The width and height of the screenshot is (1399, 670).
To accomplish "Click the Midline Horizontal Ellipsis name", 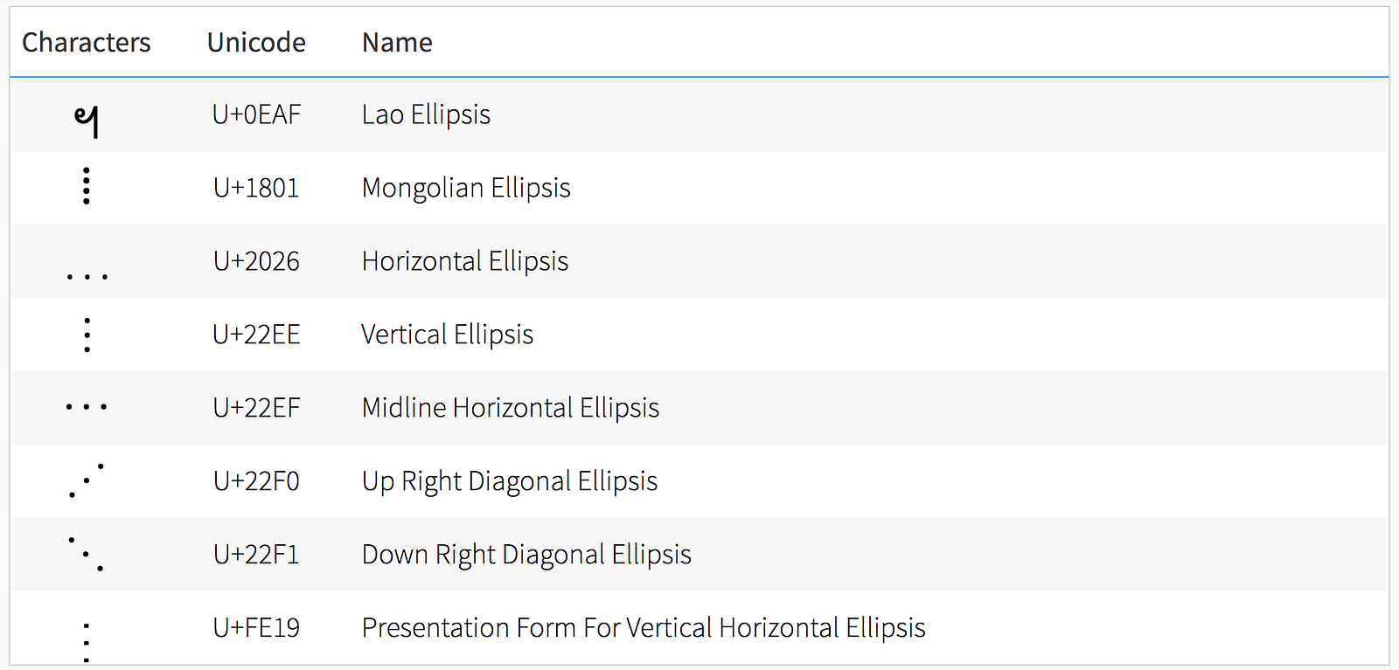I will (x=511, y=408).
